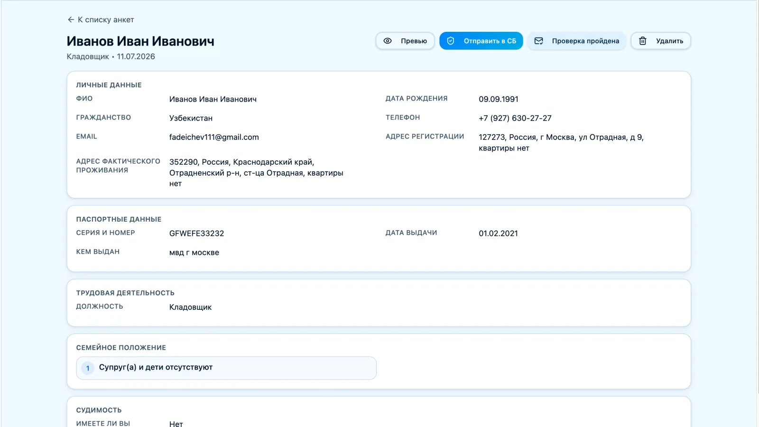
Task: Click issue date 01.02.2021
Action: coord(498,233)
